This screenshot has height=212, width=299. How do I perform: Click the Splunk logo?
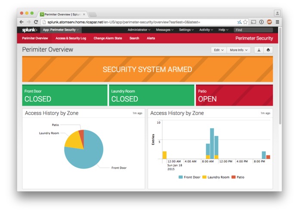tap(30, 30)
